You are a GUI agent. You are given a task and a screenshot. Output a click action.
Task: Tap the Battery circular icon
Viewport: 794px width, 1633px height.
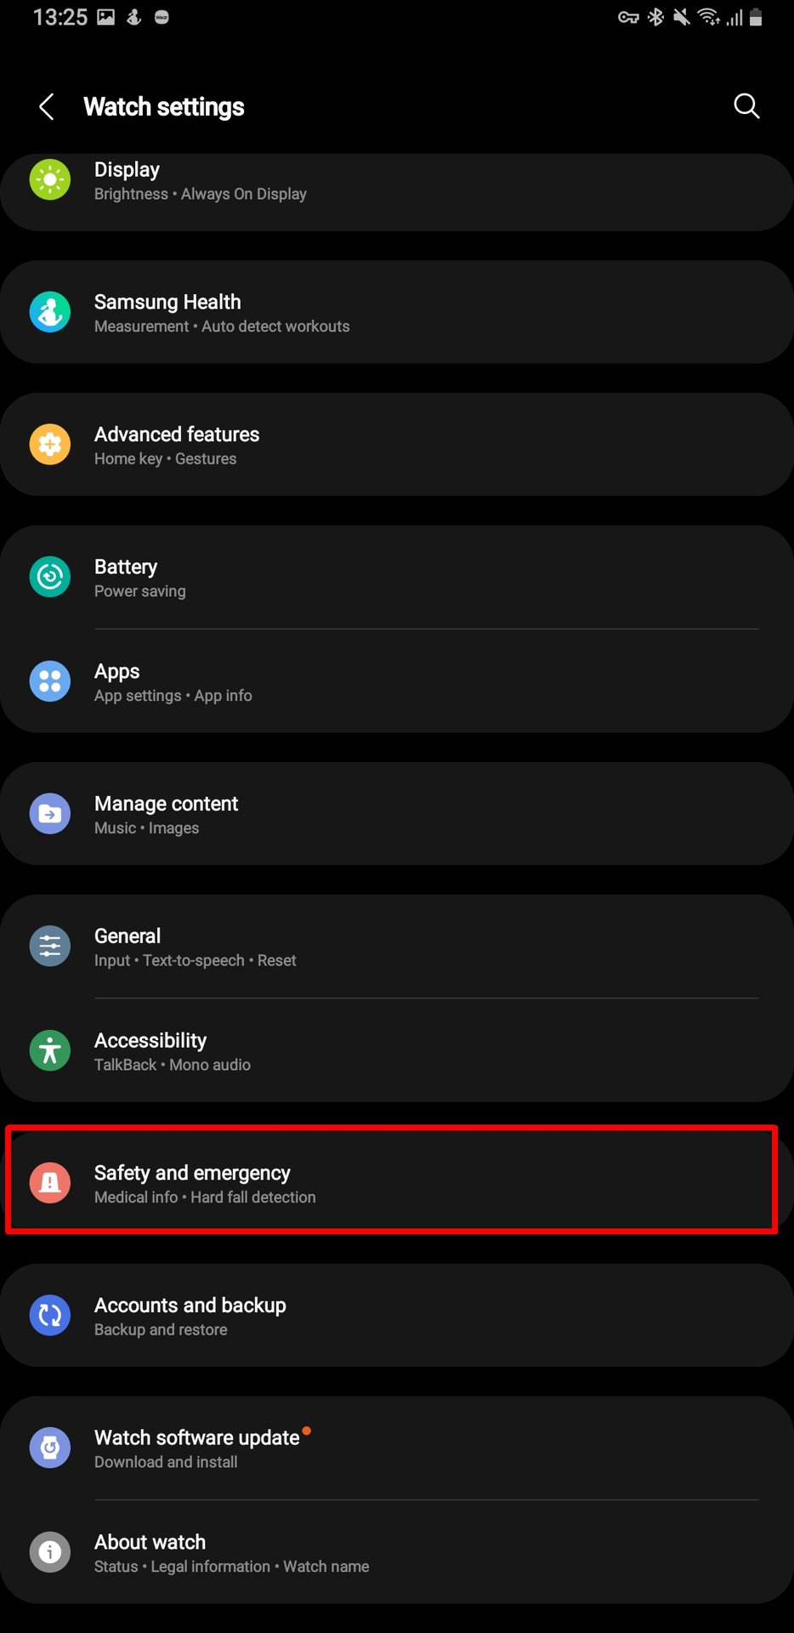click(50, 577)
